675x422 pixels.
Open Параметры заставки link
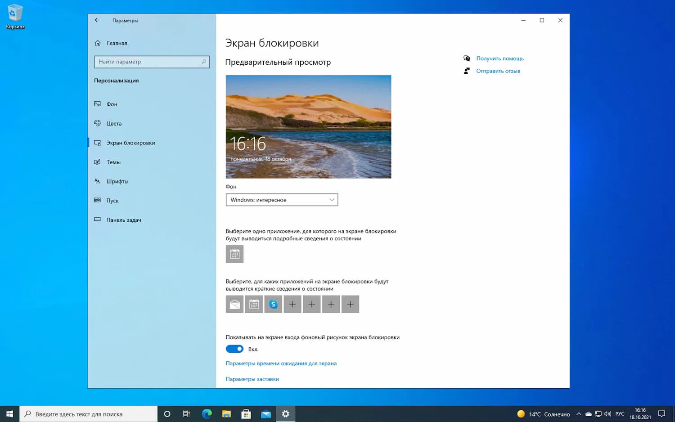[x=252, y=379]
